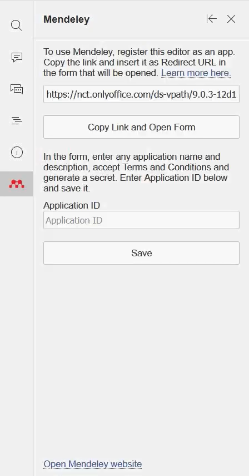The image size is (249, 476).
Task: Select the red Mendeley plugin icon
Action: (17, 184)
